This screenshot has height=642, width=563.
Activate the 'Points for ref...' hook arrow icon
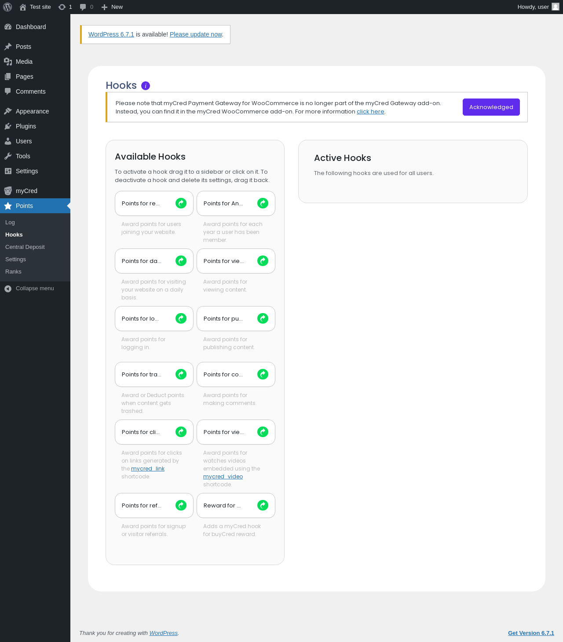tap(181, 505)
